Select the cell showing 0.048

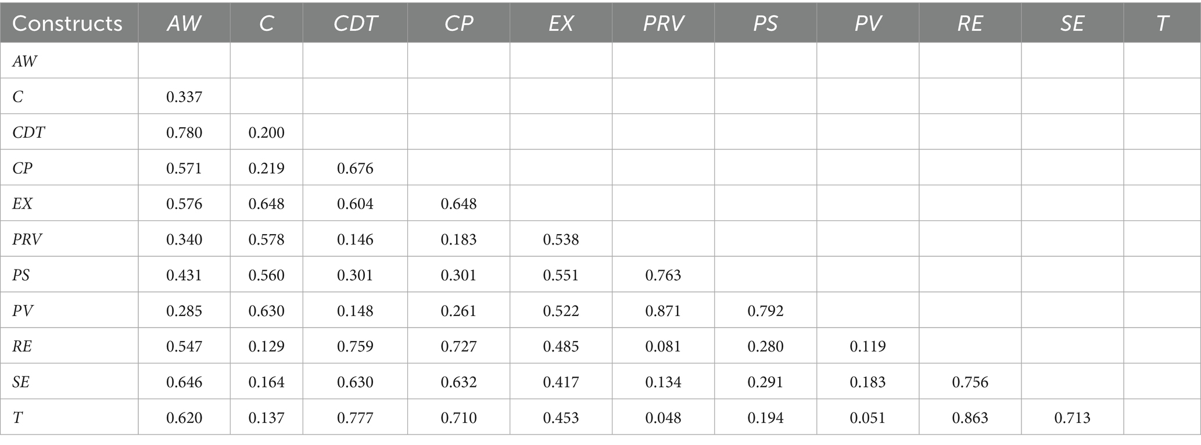663,418
